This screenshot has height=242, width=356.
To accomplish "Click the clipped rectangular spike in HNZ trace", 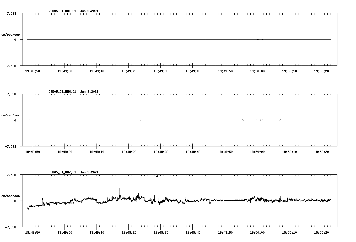I will [x=157, y=189].
